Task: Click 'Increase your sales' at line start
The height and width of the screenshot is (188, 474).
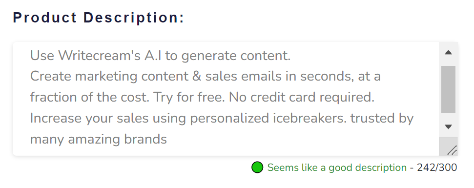Action: click(x=89, y=118)
